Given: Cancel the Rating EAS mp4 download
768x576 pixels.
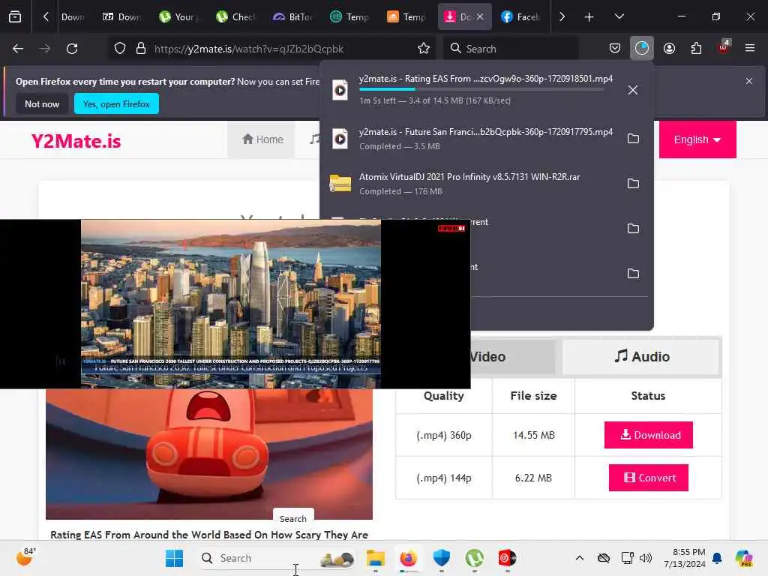Looking at the screenshot, I should pos(633,90).
